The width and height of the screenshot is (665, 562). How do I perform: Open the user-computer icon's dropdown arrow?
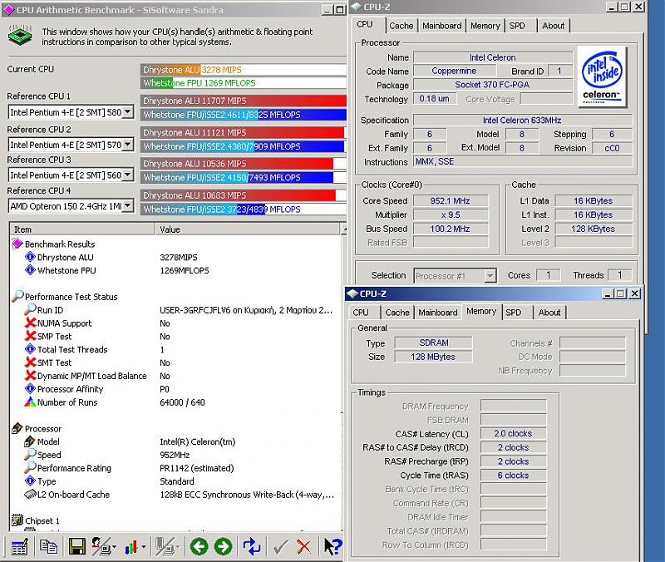tap(115, 547)
